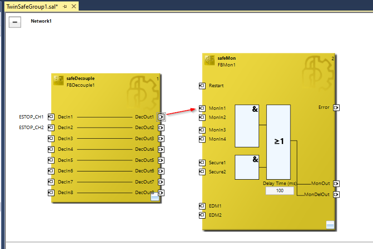Click the DecIn4 input port
Screen dimensions: 373x249
[51, 149]
